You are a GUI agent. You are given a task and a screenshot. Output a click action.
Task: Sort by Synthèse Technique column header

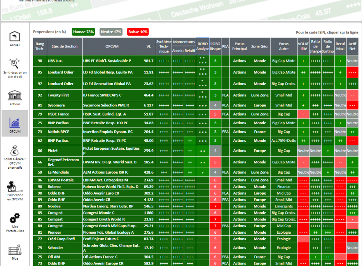164,46
